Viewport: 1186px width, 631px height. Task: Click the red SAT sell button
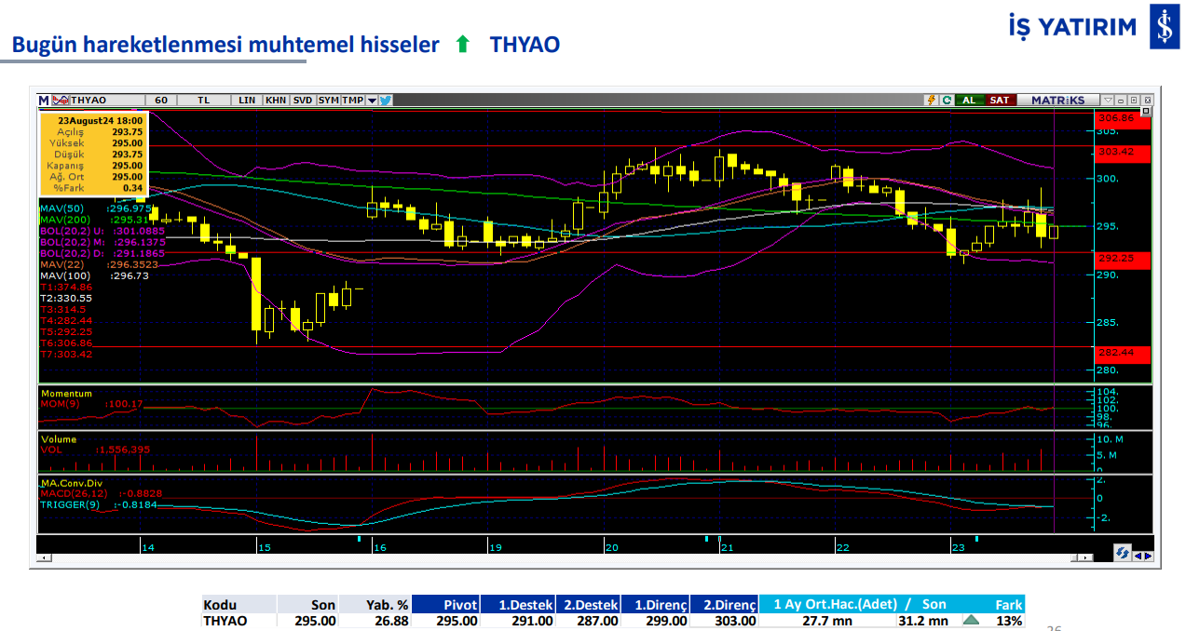(999, 100)
